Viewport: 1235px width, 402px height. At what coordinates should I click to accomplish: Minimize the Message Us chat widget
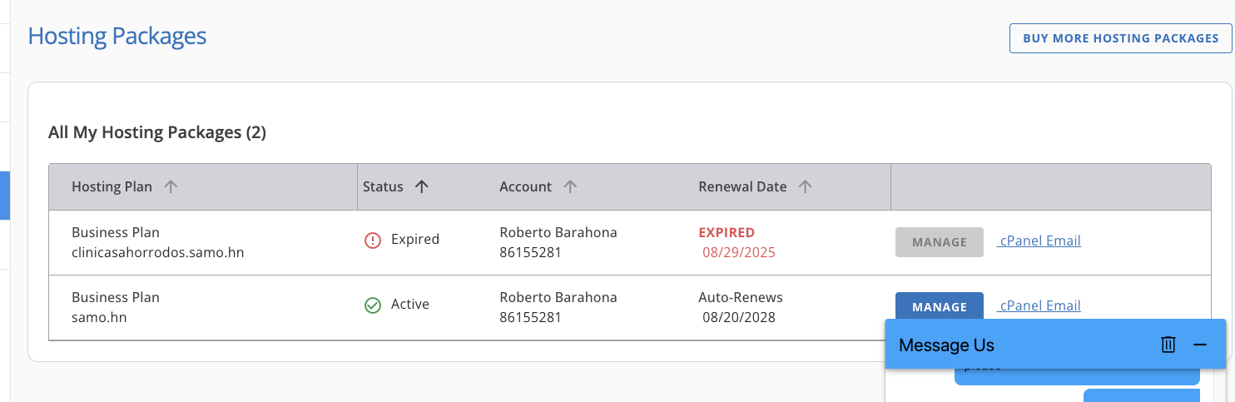[x=1200, y=345]
